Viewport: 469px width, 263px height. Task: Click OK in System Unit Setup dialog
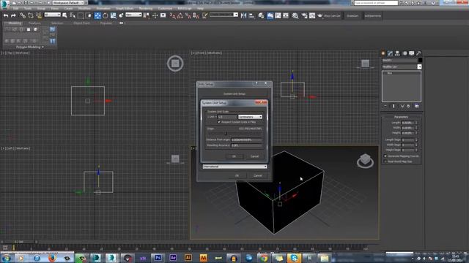tap(234, 156)
